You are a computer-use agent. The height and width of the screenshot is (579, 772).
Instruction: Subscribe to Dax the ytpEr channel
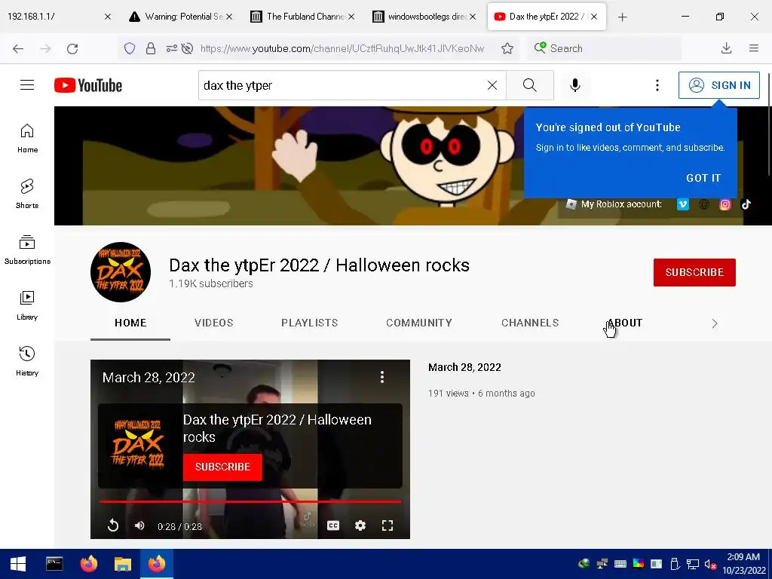point(694,272)
